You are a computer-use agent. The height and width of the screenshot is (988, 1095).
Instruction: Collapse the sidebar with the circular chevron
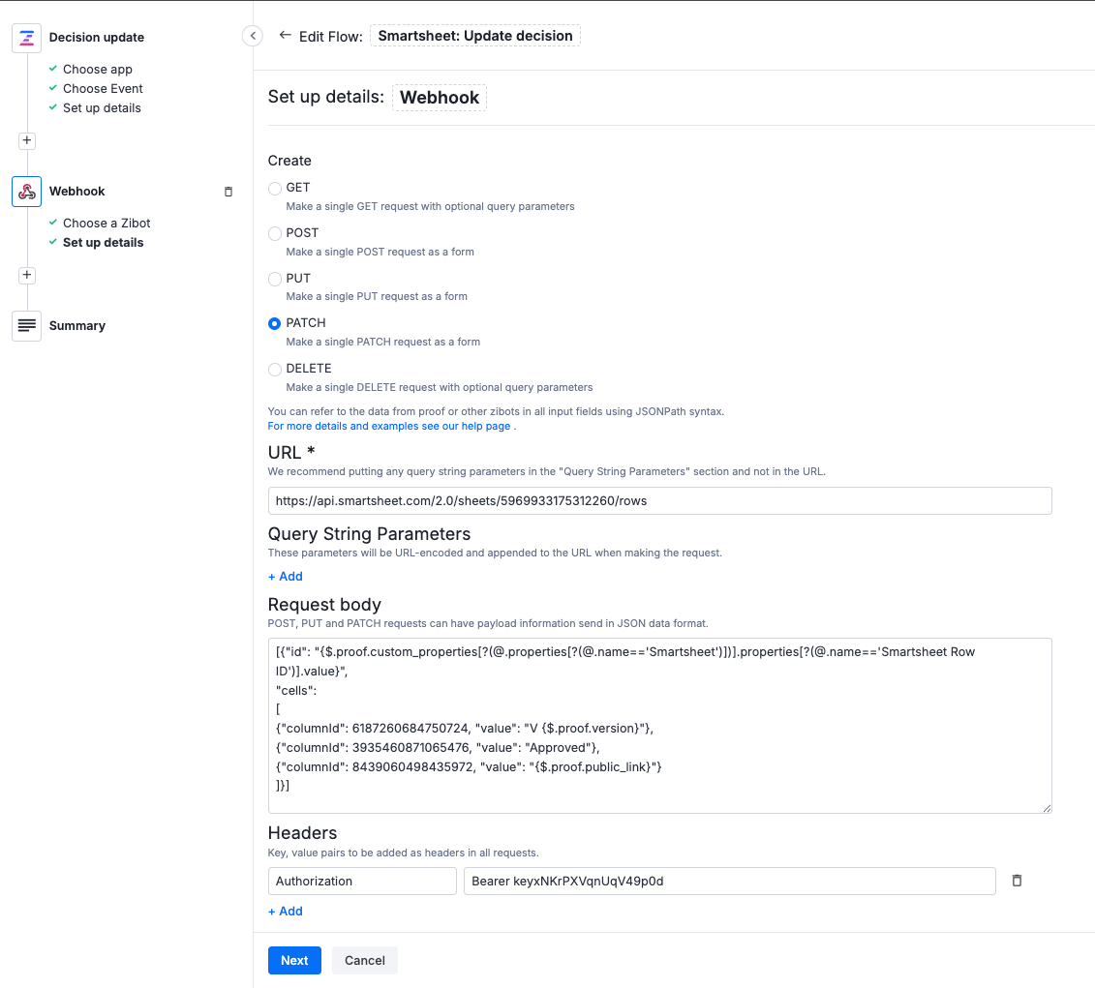click(252, 35)
